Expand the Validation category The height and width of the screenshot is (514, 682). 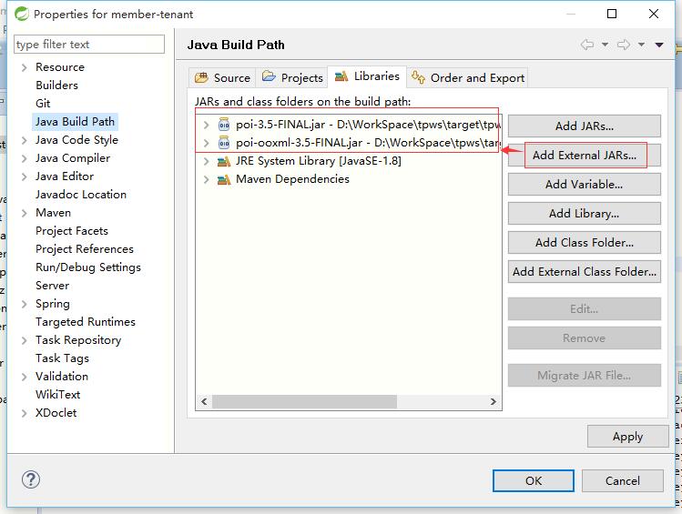25,377
